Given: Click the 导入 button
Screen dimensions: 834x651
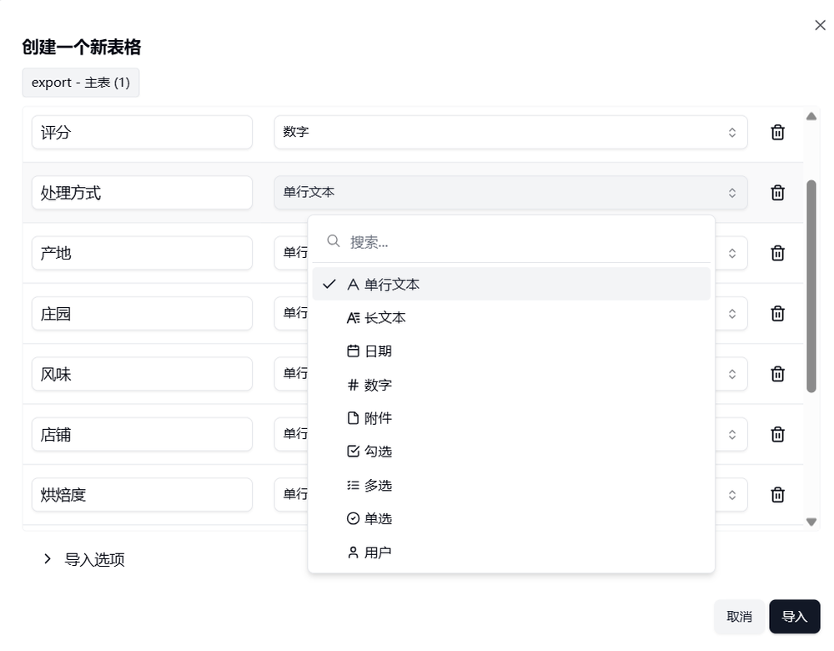Looking at the screenshot, I should point(794,617).
